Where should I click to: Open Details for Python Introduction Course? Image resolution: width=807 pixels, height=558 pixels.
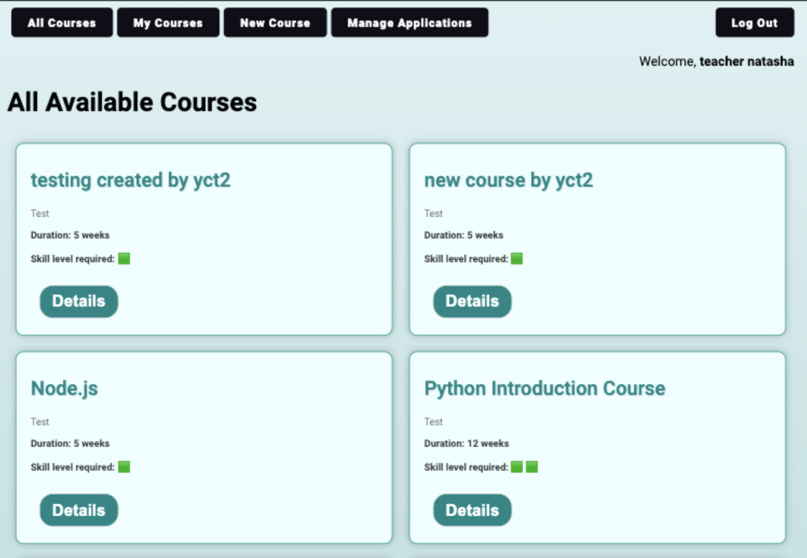pos(472,509)
